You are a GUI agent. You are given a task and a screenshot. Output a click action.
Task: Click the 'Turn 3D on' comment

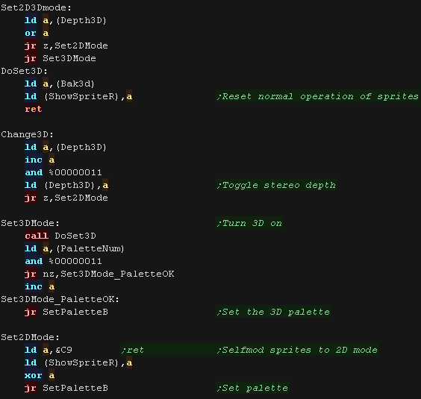coord(249,223)
